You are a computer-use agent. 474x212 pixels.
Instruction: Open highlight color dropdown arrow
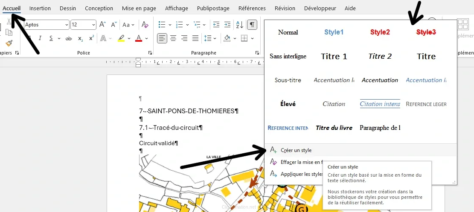(129, 39)
